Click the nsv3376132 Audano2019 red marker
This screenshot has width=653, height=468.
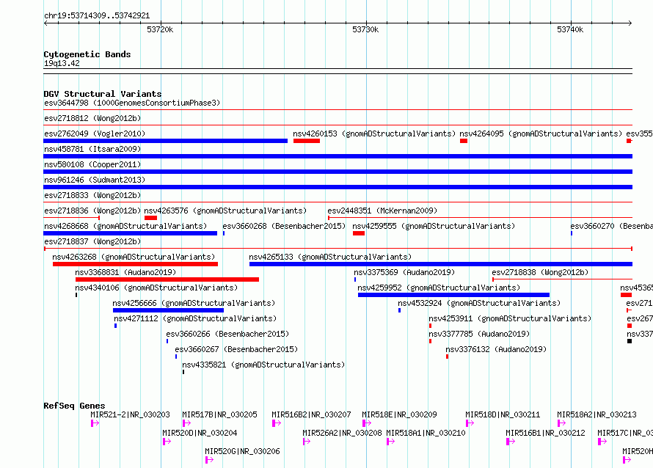coord(448,357)
